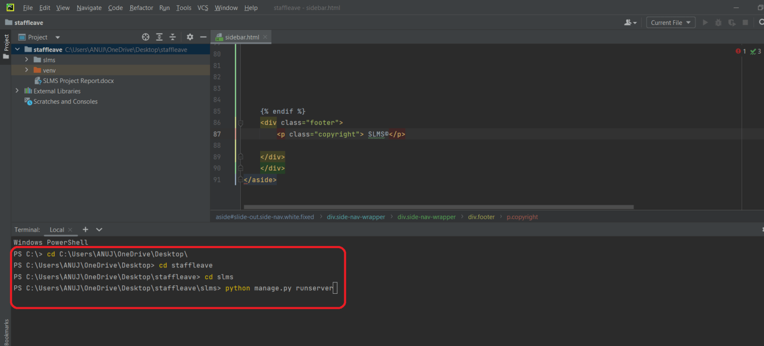
Task: Click the Select Opened File crosshair icon
Action: 145,37
